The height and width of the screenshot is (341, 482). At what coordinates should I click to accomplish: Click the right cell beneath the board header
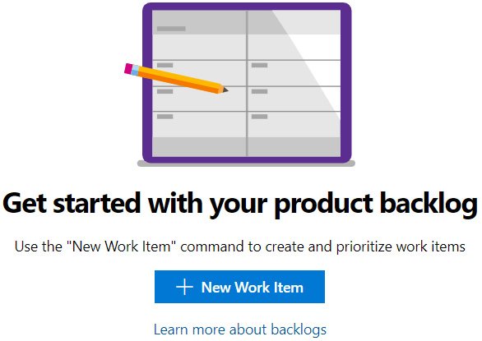[294, 47]
